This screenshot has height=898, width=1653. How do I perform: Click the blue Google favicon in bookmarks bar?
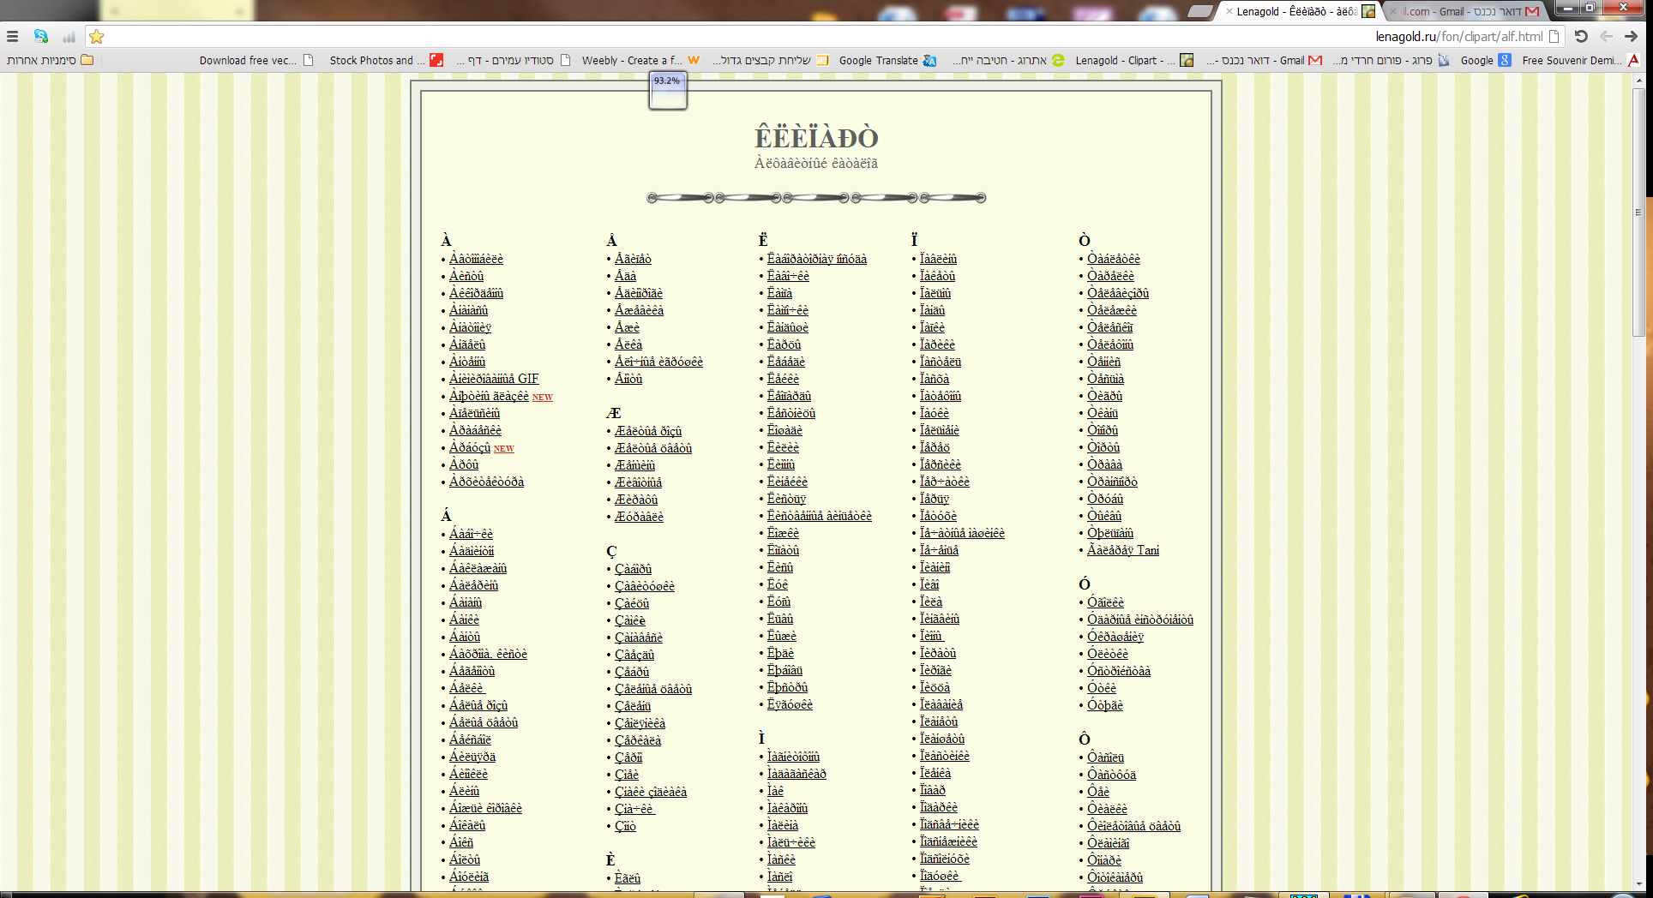pos(1505,60)
